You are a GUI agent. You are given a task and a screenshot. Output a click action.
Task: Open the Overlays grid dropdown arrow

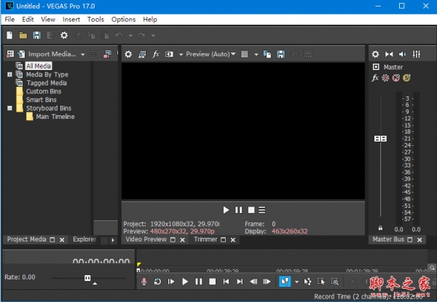click(x=256, y=55)
